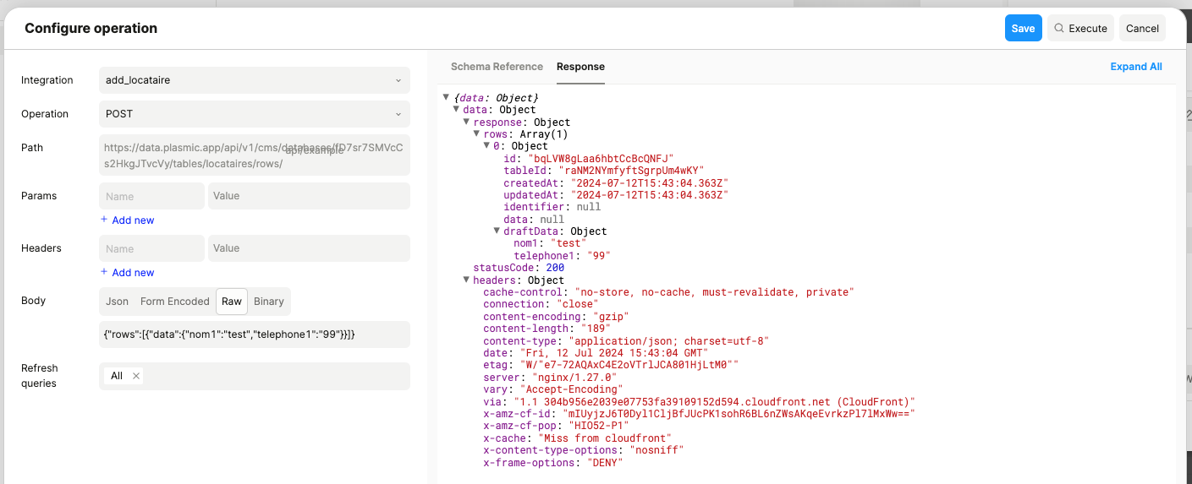Remove the All tag from Refresh queries
Image resolution: width=1192 pixels, height=484 pixels.
pos(137,376)
